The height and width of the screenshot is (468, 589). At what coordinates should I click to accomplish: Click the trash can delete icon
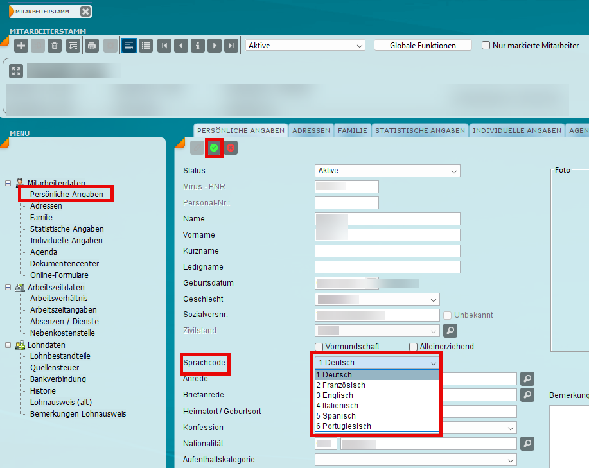click(x=55, y=46)
